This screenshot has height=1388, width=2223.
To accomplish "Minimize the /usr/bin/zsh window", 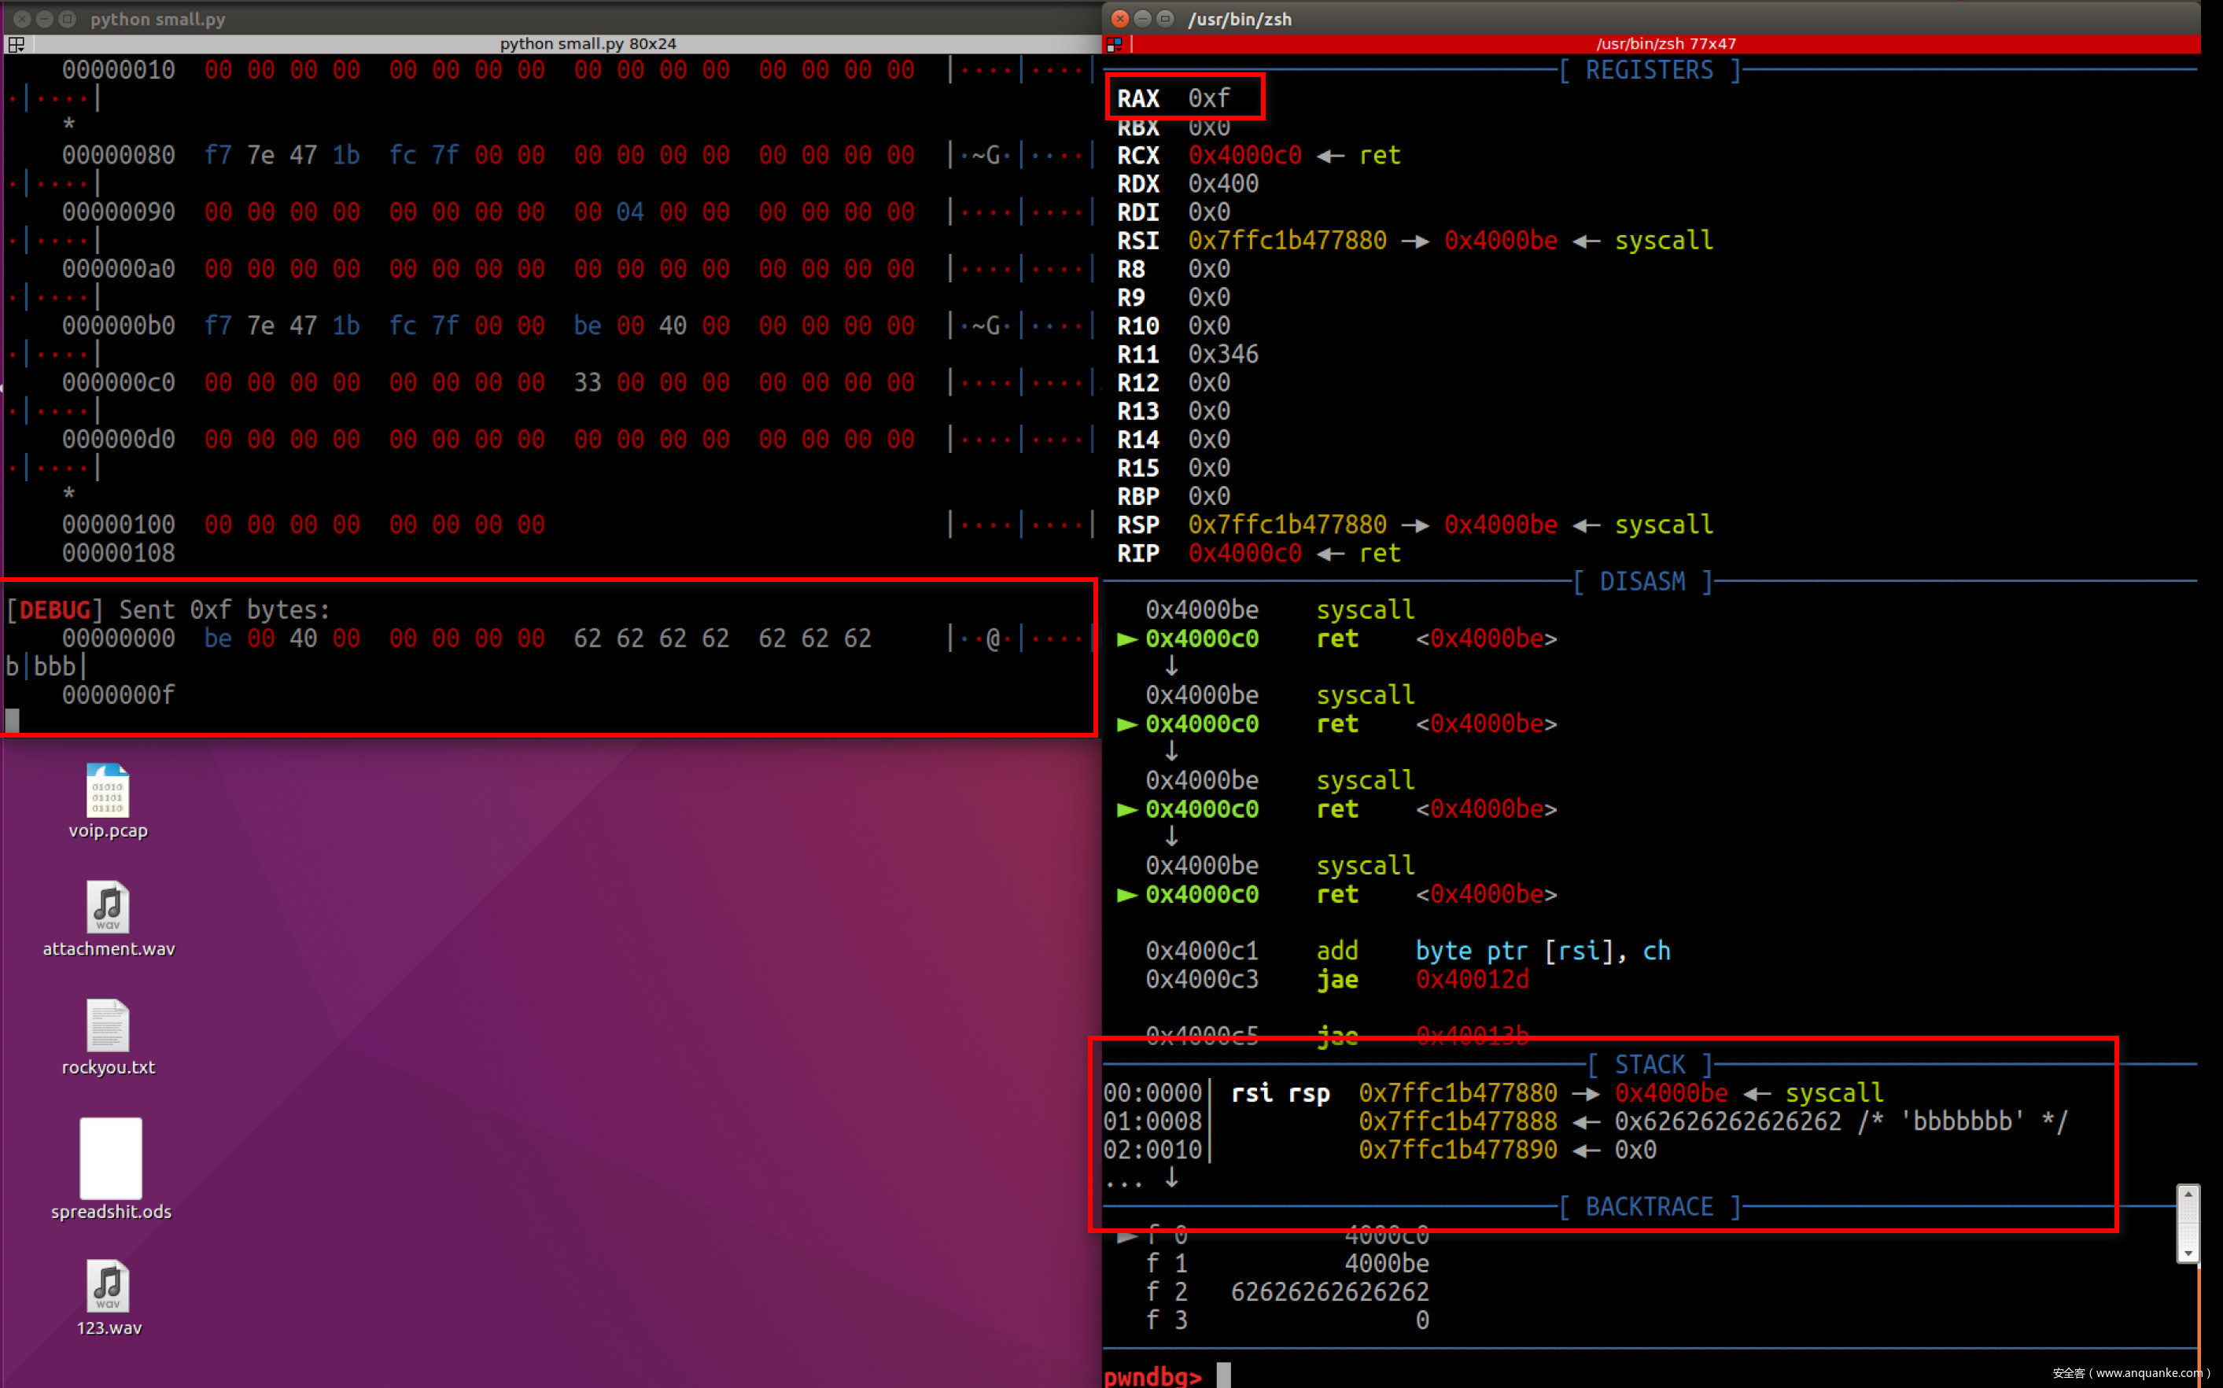I will (x=1142, y=18).
